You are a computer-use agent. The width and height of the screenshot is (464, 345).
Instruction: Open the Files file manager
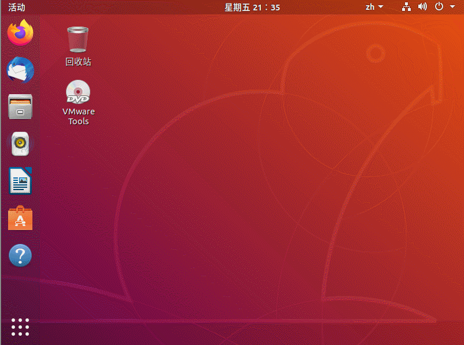click(x=20, y=107)
